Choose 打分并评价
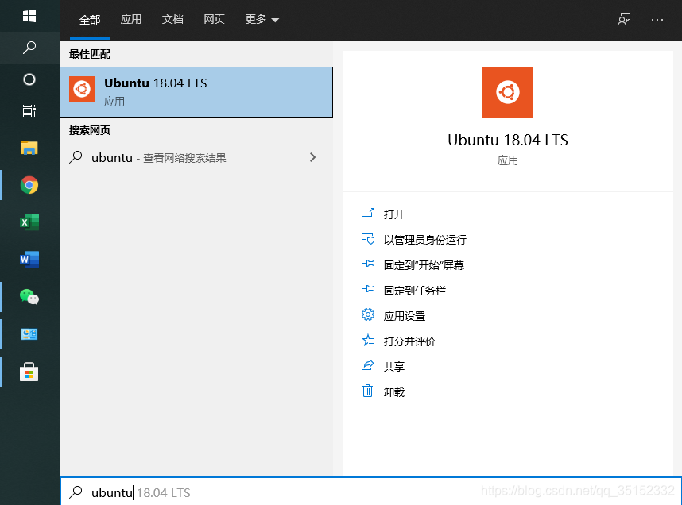The image size is (682, 505). point(409,341)
